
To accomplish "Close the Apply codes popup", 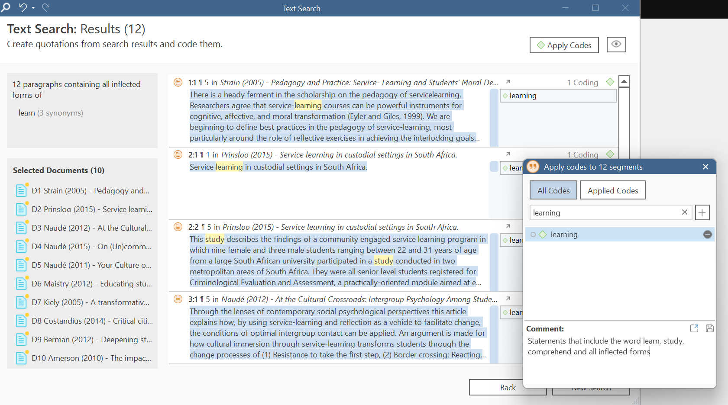I will point(705,167).
